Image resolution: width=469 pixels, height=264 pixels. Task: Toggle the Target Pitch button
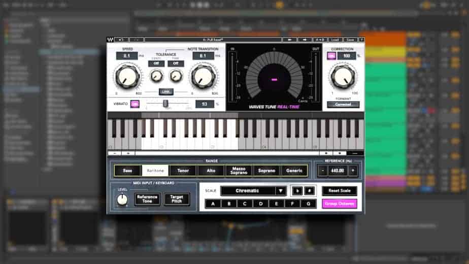pyautogui.click(x=177, y=199)
